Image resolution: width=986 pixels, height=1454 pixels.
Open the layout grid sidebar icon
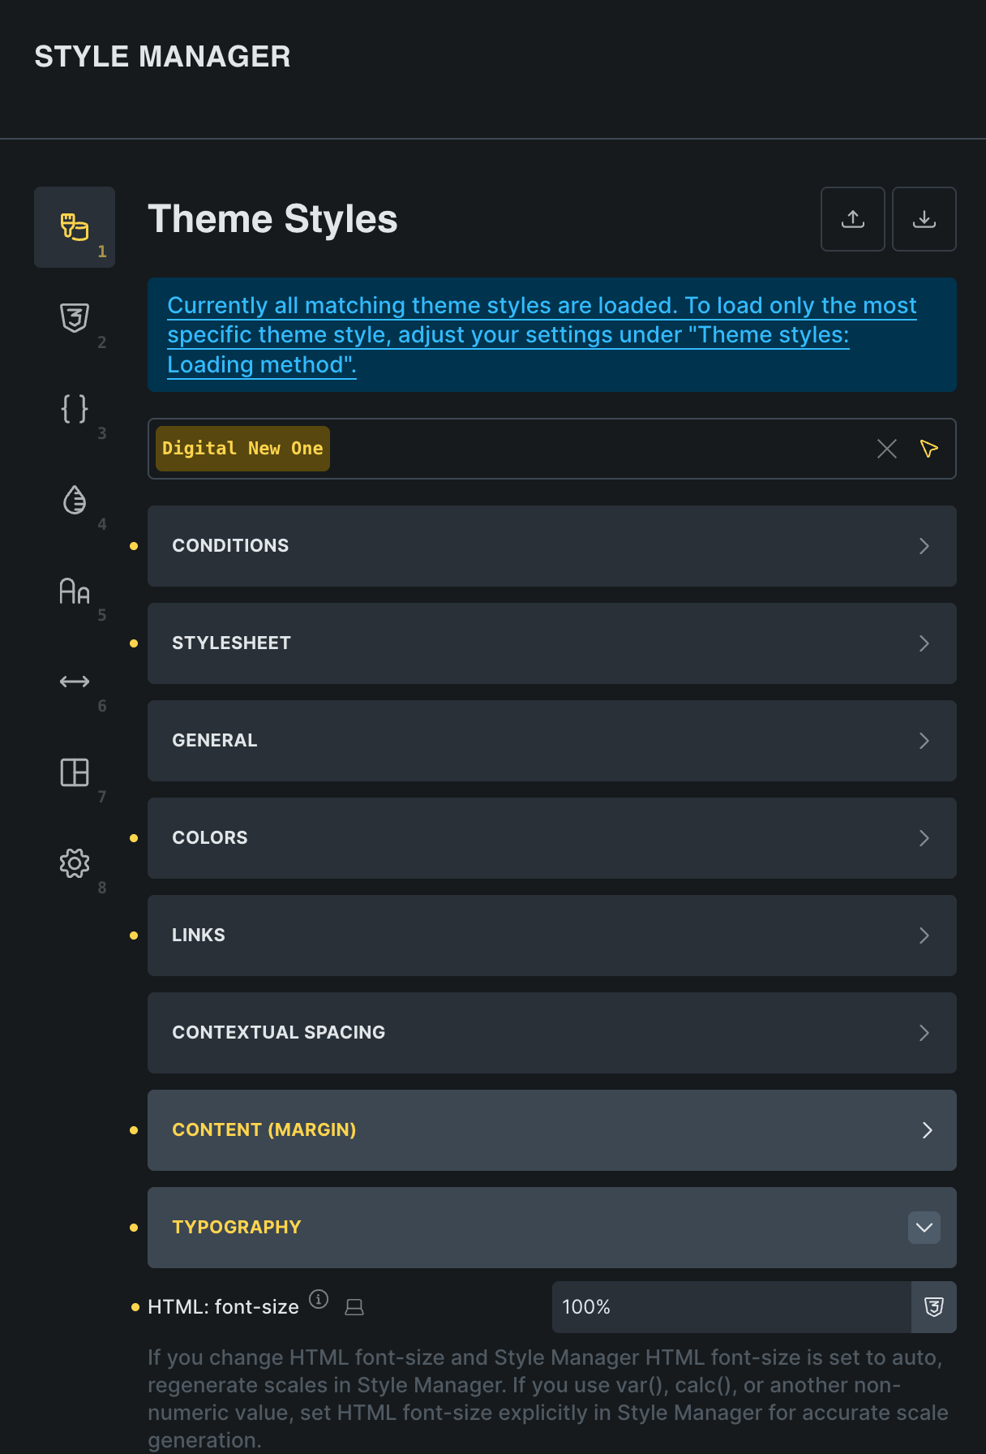[x=75, y=772]
